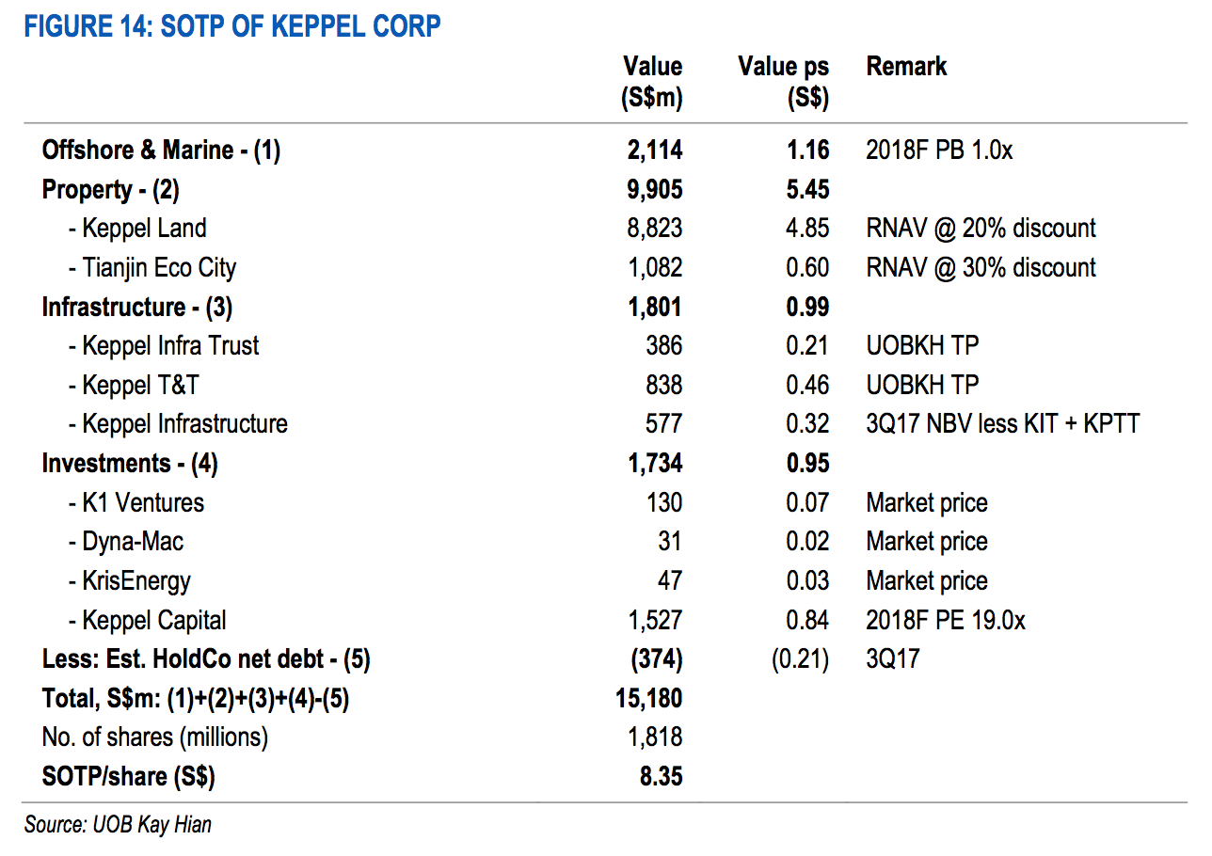
Task: Click the Source: UOB Kay Hian text
Action: point(118,825)
